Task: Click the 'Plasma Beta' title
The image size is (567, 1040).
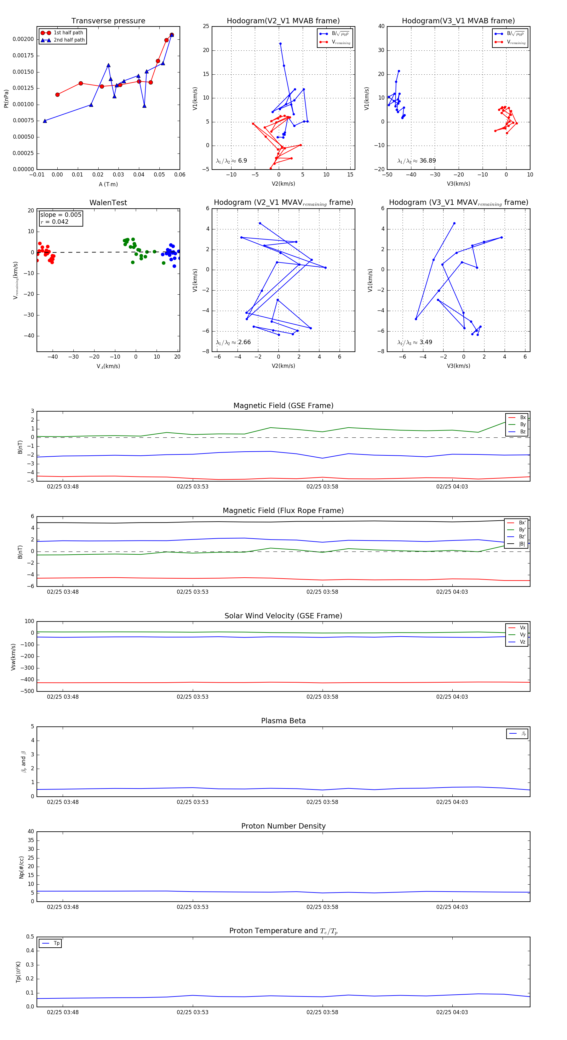Action: (283, 721)
